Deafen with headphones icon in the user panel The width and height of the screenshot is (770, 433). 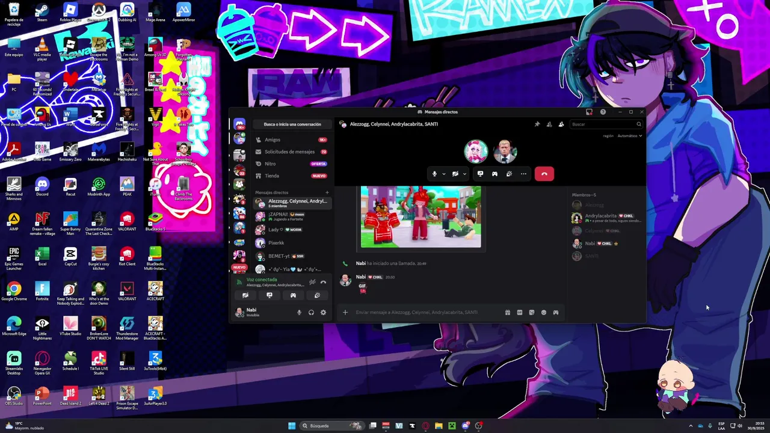tap(311, 312)
